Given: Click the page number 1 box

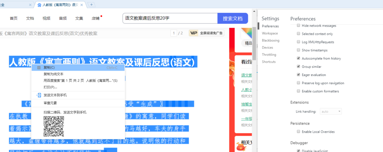Looking at the screenshot, I should [x=174, y=33].
